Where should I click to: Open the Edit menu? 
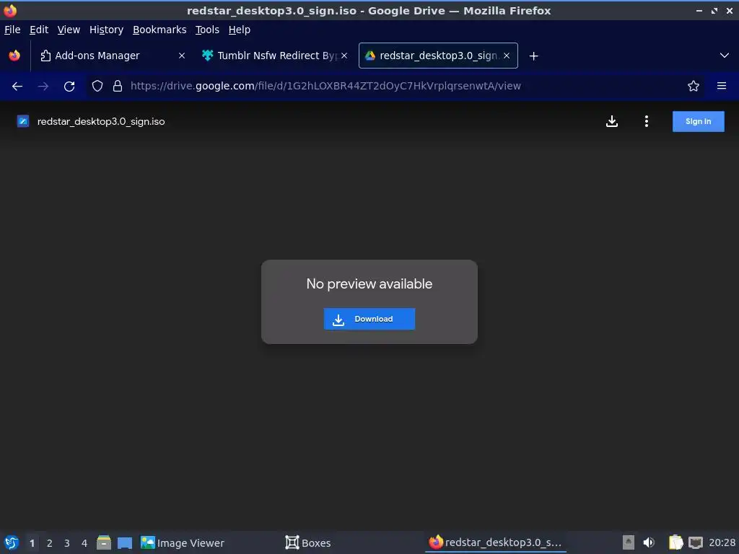(x=39, y=30)
